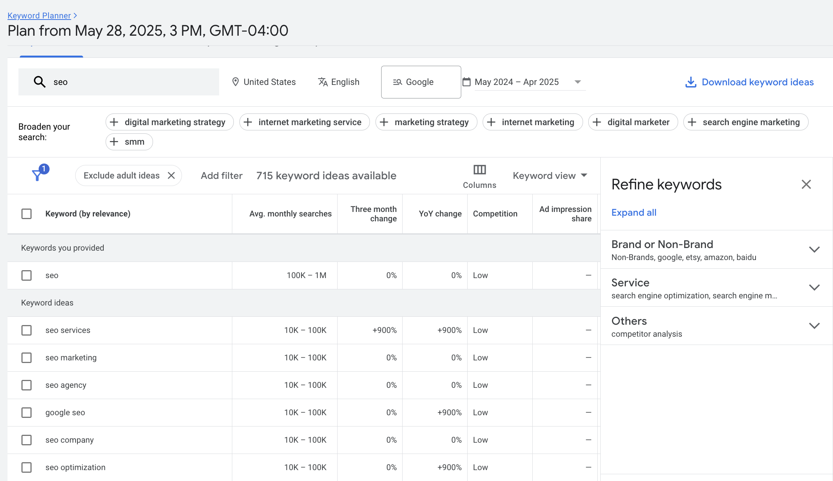This screenshot has width=833, height=481.
Task: Sort by Competition column header
Action: pyautogui.click(x=495, y=214)
